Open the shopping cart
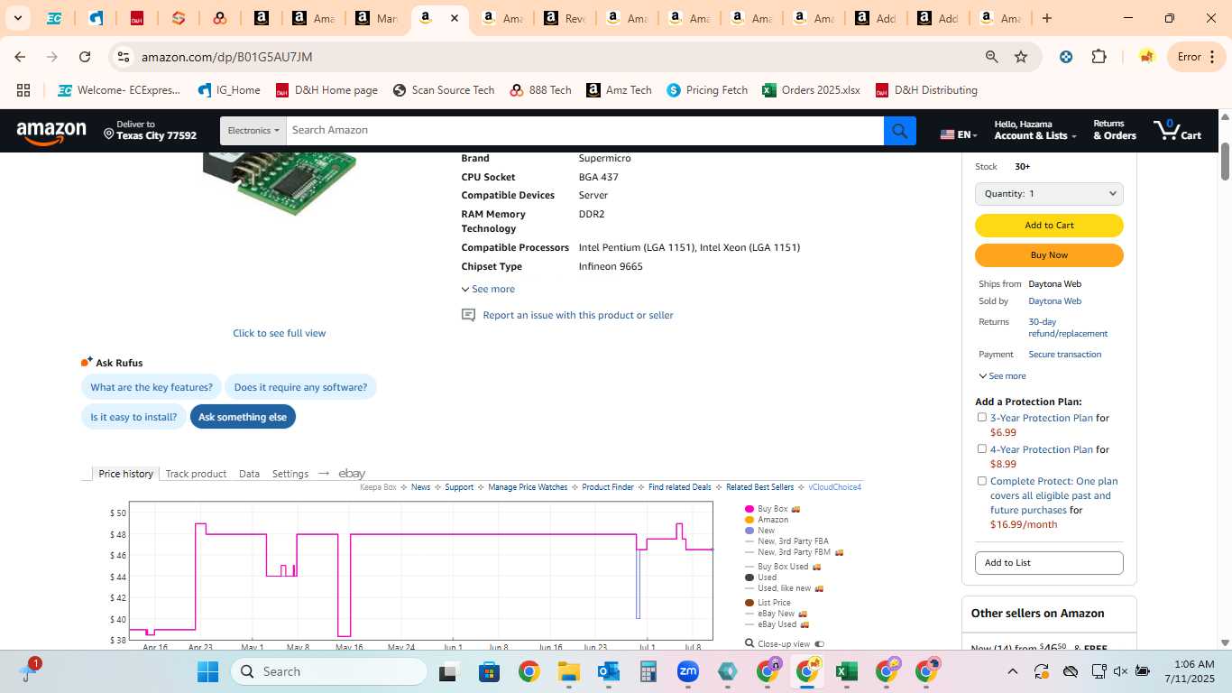The image size is (1232, 693). click(1177, 130)
